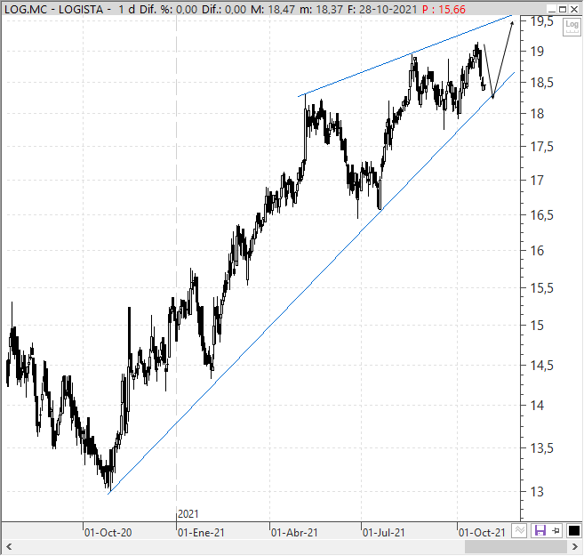Click the horizontal scrollbar thumb

click(x=516, y=547)
